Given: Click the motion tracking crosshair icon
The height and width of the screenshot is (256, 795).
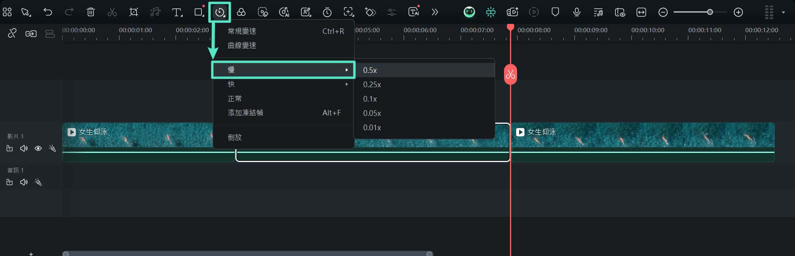Looking at the screenshot, I should tap(349, 12).
